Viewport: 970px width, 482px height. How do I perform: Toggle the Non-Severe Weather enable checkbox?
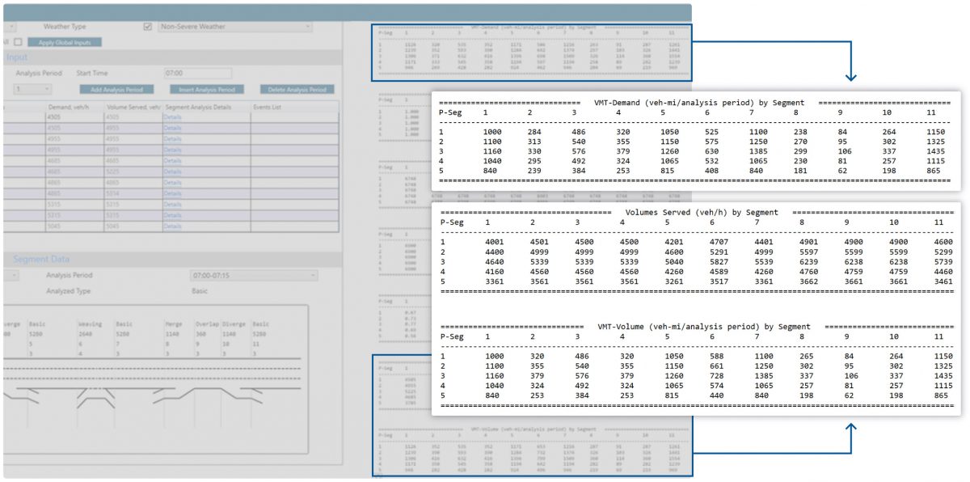coord(147,27)
